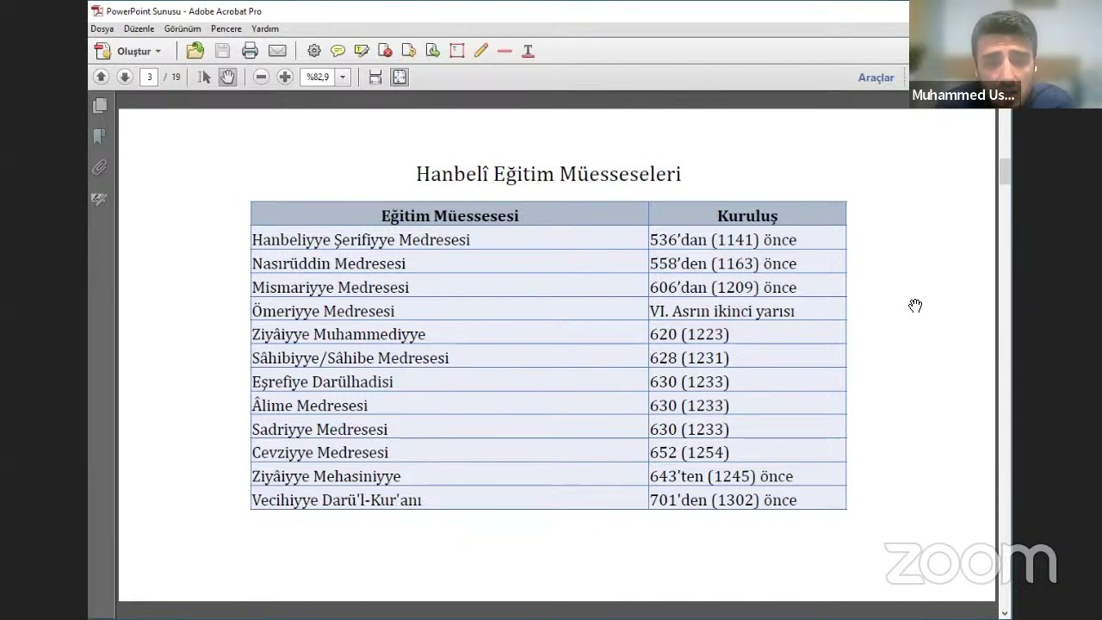This screenshot has height=620, width=1102.
Task: Click the extract page icon
Action: (x=433, y=51)
